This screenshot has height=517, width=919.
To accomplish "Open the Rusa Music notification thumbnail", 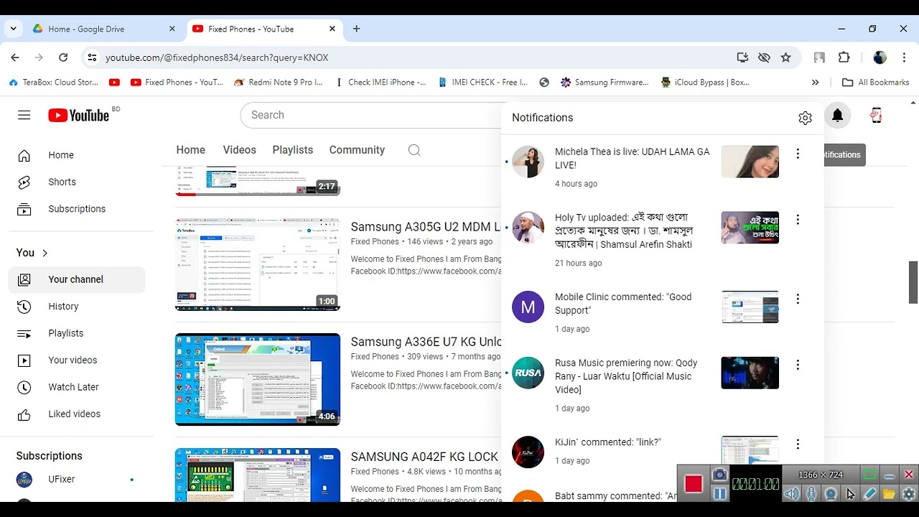I will 750,373.
